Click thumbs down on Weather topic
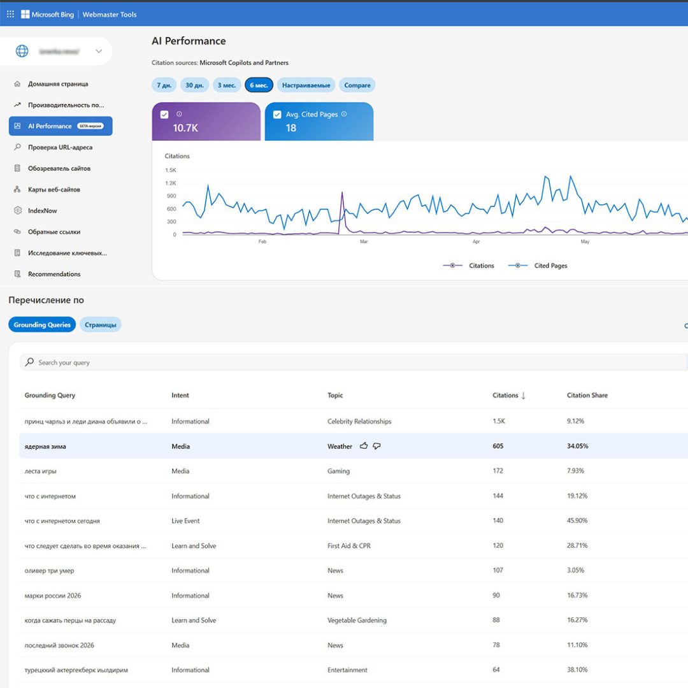The image size is (688, 688). coord(376,446)
